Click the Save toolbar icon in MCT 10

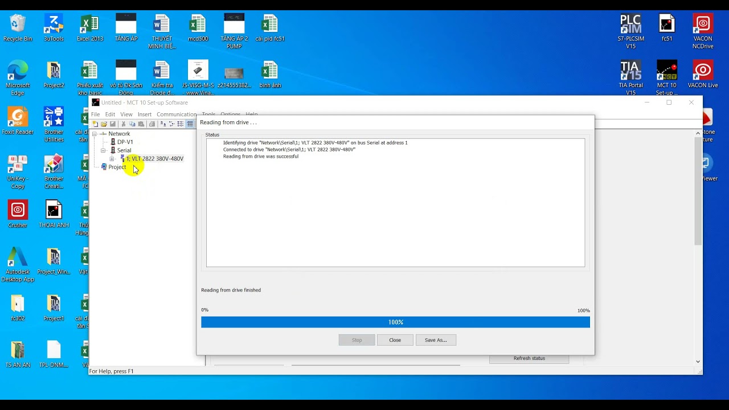(x=113, y=124)
